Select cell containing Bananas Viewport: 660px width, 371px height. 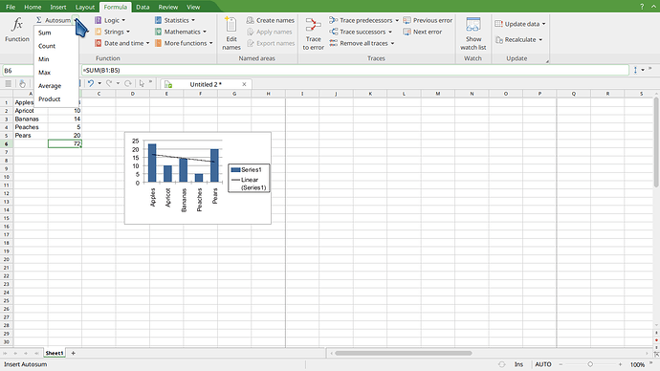point(31,119)
